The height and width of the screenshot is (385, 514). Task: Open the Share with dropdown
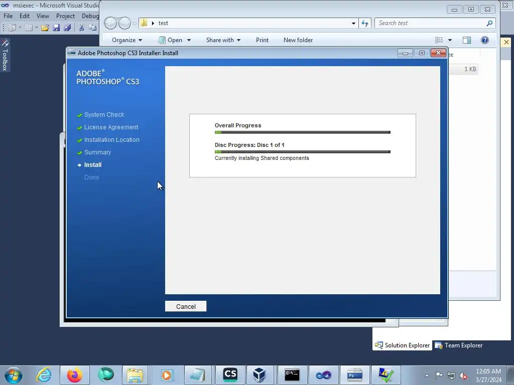223,40
